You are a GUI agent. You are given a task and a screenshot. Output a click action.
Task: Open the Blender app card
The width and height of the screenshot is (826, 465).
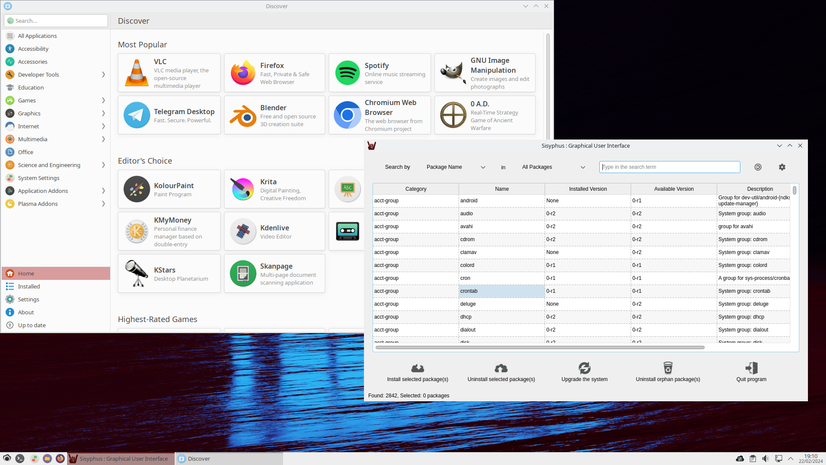274,115
